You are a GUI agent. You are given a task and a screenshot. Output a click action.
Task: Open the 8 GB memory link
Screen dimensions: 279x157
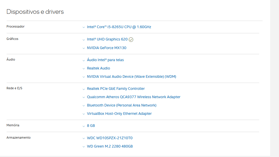click(x=91, y=126)
